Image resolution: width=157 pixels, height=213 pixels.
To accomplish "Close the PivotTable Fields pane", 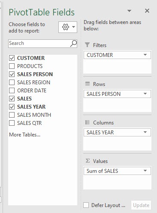I will [x=147, y=11].
